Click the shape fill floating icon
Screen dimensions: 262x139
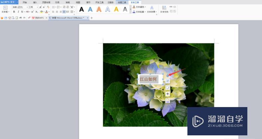click(167, 94)
